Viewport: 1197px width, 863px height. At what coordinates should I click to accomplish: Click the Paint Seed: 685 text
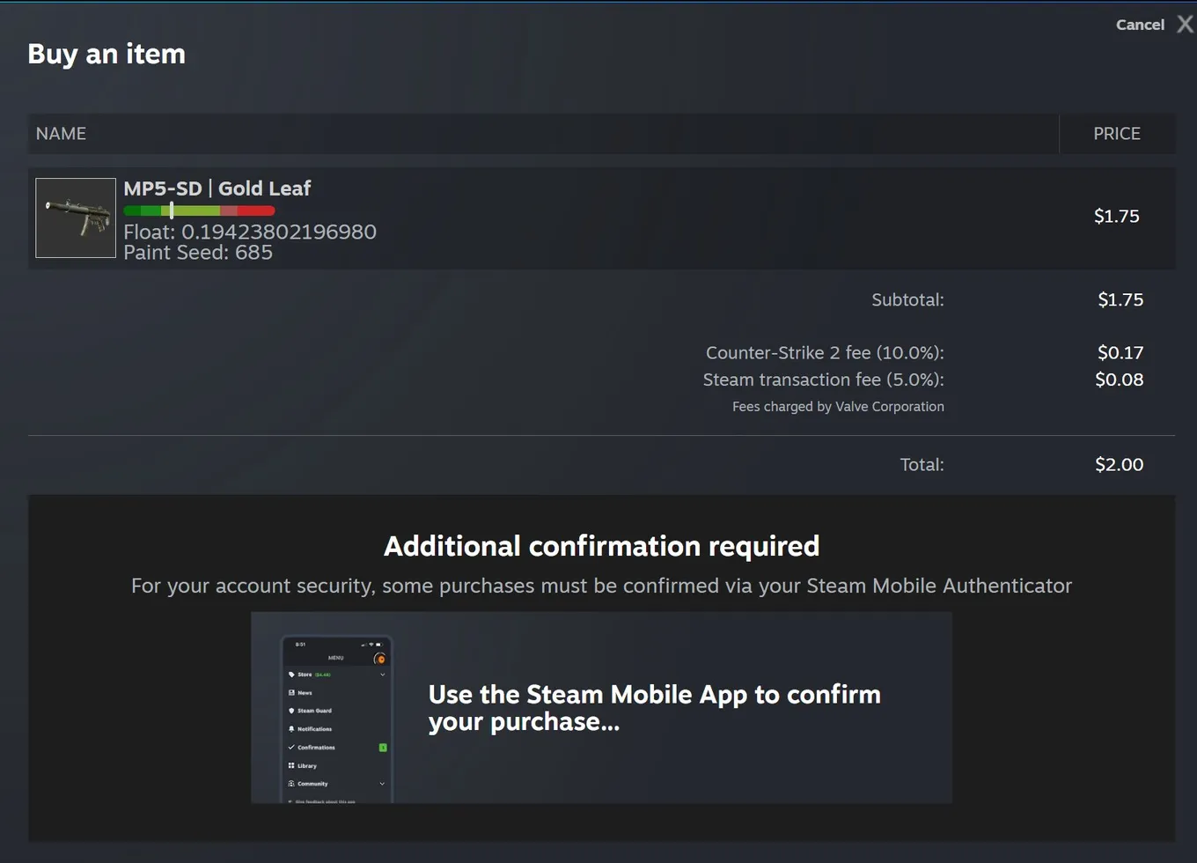(198, 253)
